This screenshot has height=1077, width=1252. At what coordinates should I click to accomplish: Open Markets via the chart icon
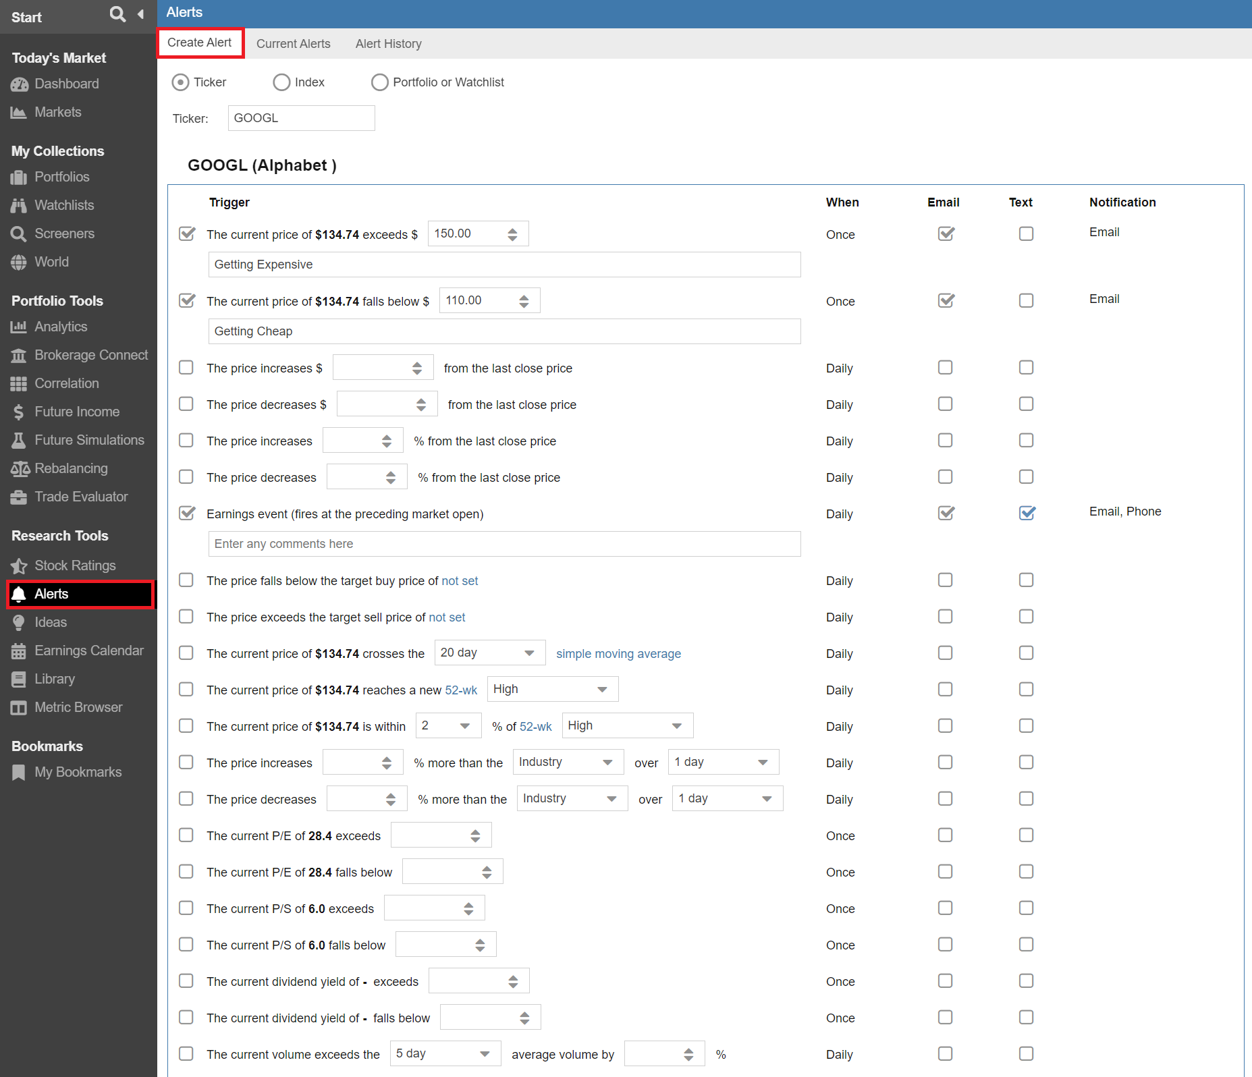[19, 113]
